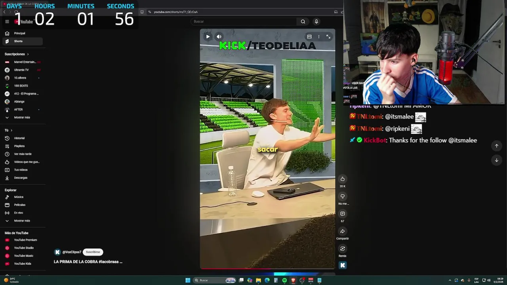Image resolution: width=507 pixels, height=285 pixels.
Task: Open the three-dot video options menu
Action: tap(319, 37)
